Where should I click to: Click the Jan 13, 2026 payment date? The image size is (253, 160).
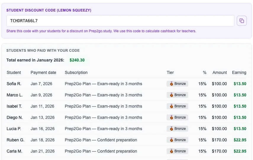[x=43, y=117]
